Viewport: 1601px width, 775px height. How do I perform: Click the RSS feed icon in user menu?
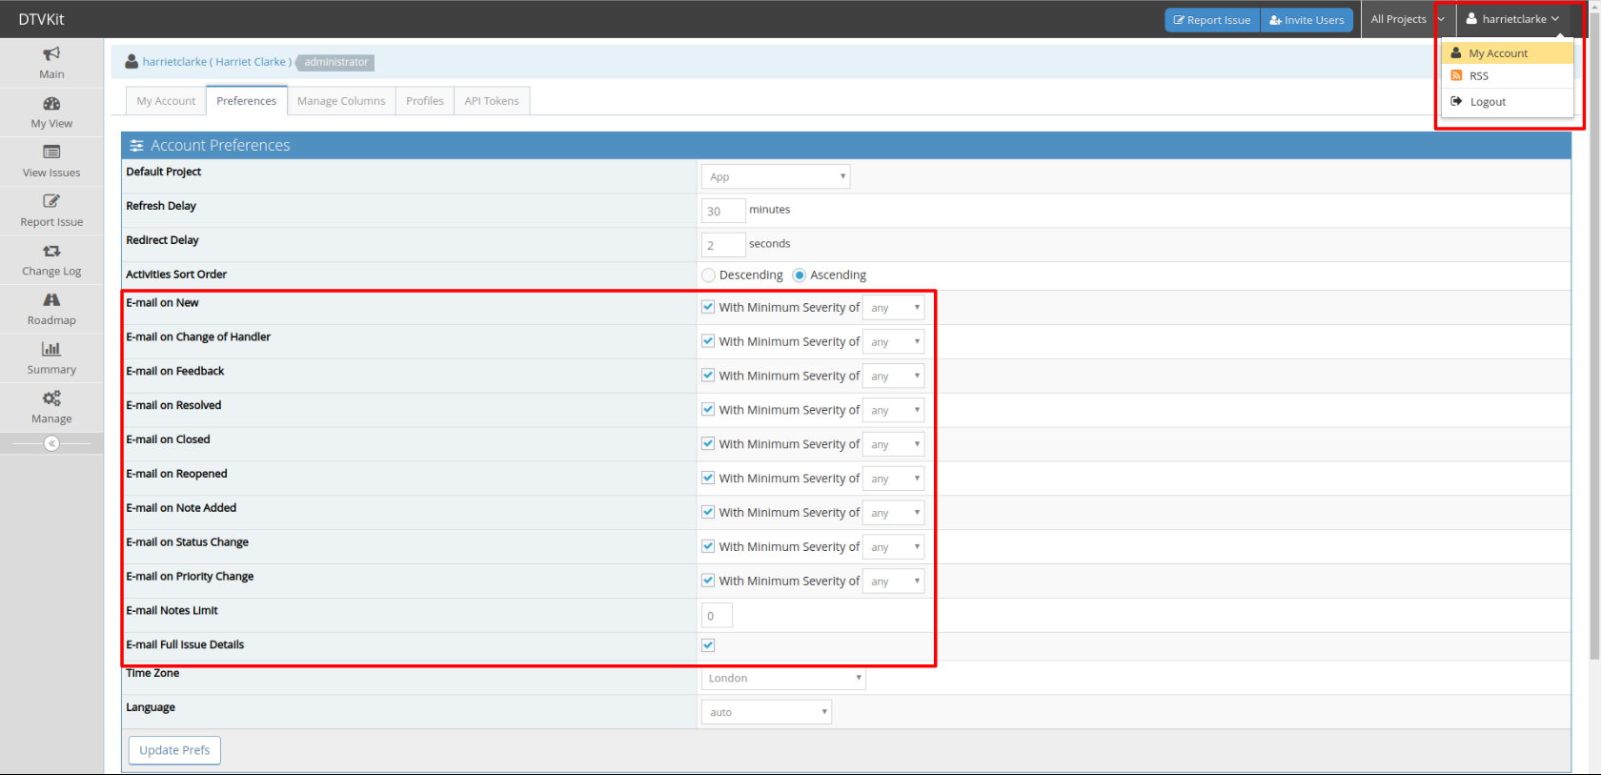(x=1456, y=76)
